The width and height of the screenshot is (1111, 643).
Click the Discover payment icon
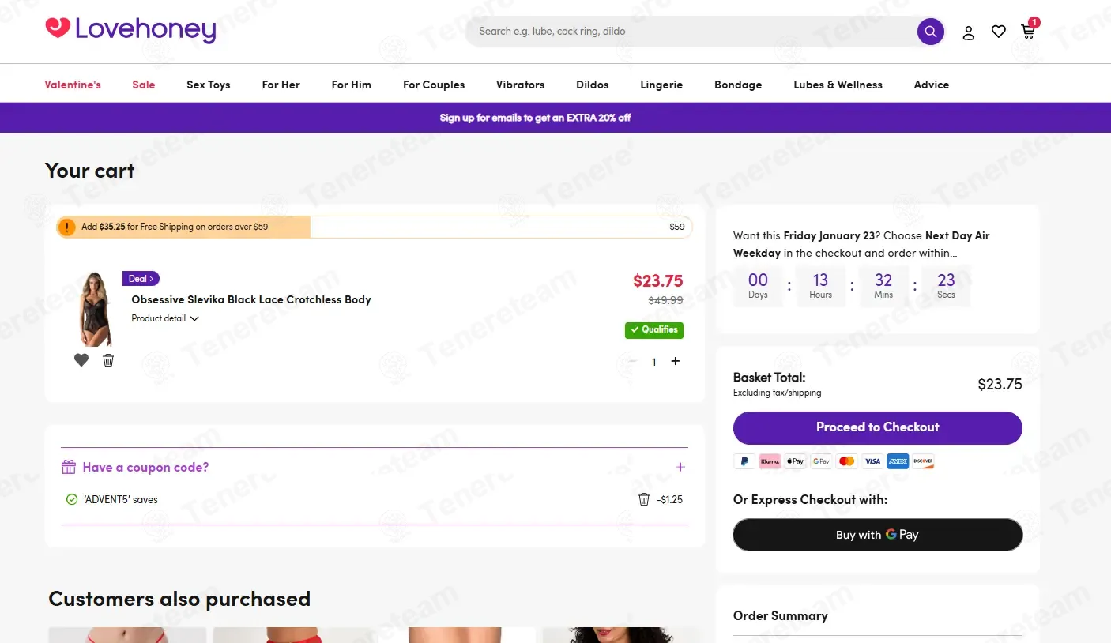click(x=923, y=461)
